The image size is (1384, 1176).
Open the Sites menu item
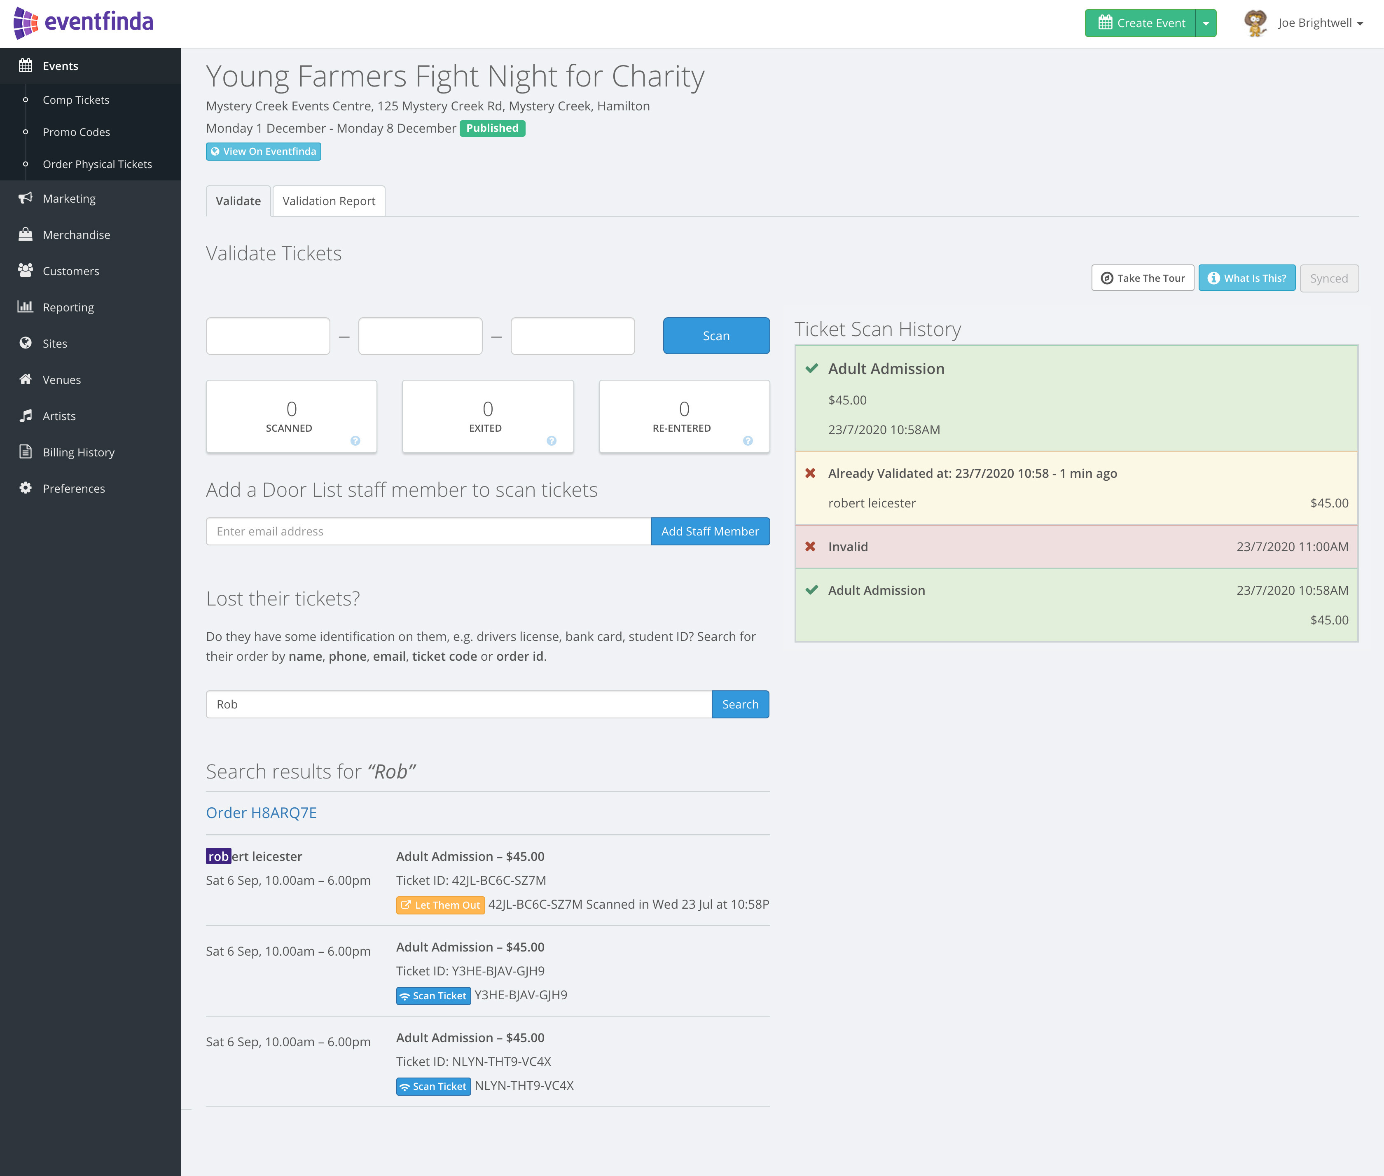click(x=55, y=344)
